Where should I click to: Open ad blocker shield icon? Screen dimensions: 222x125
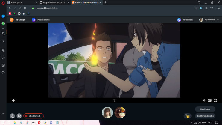(x=201, y=8)
